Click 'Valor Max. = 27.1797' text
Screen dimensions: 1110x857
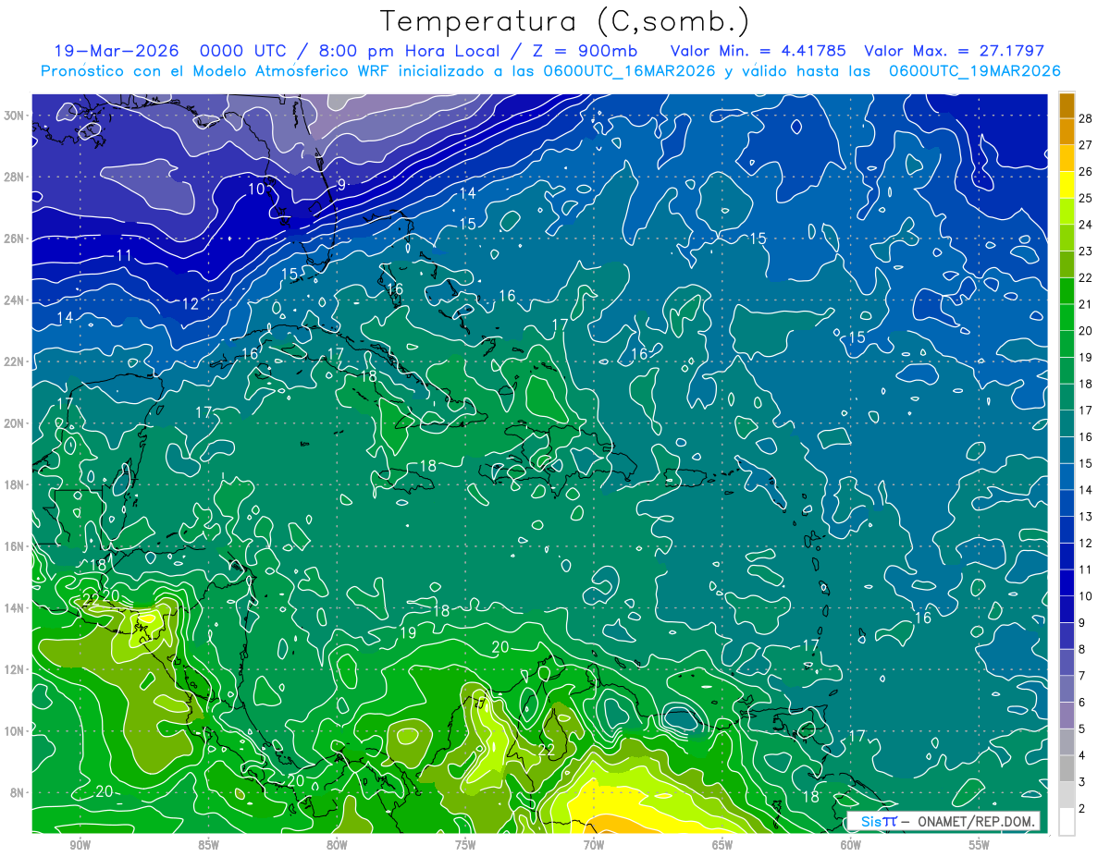pos(954,51)
